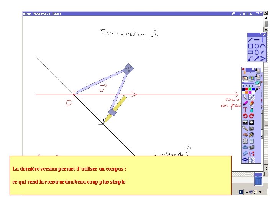
Task: Click the FR language indicator in taskbar
Action: (x=240, y=192)
